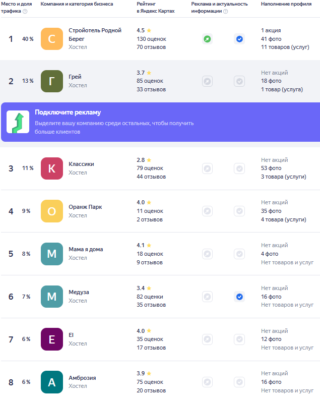Click 44 отзывов in Классики row
320x401 pixels.
click(151, 177)
